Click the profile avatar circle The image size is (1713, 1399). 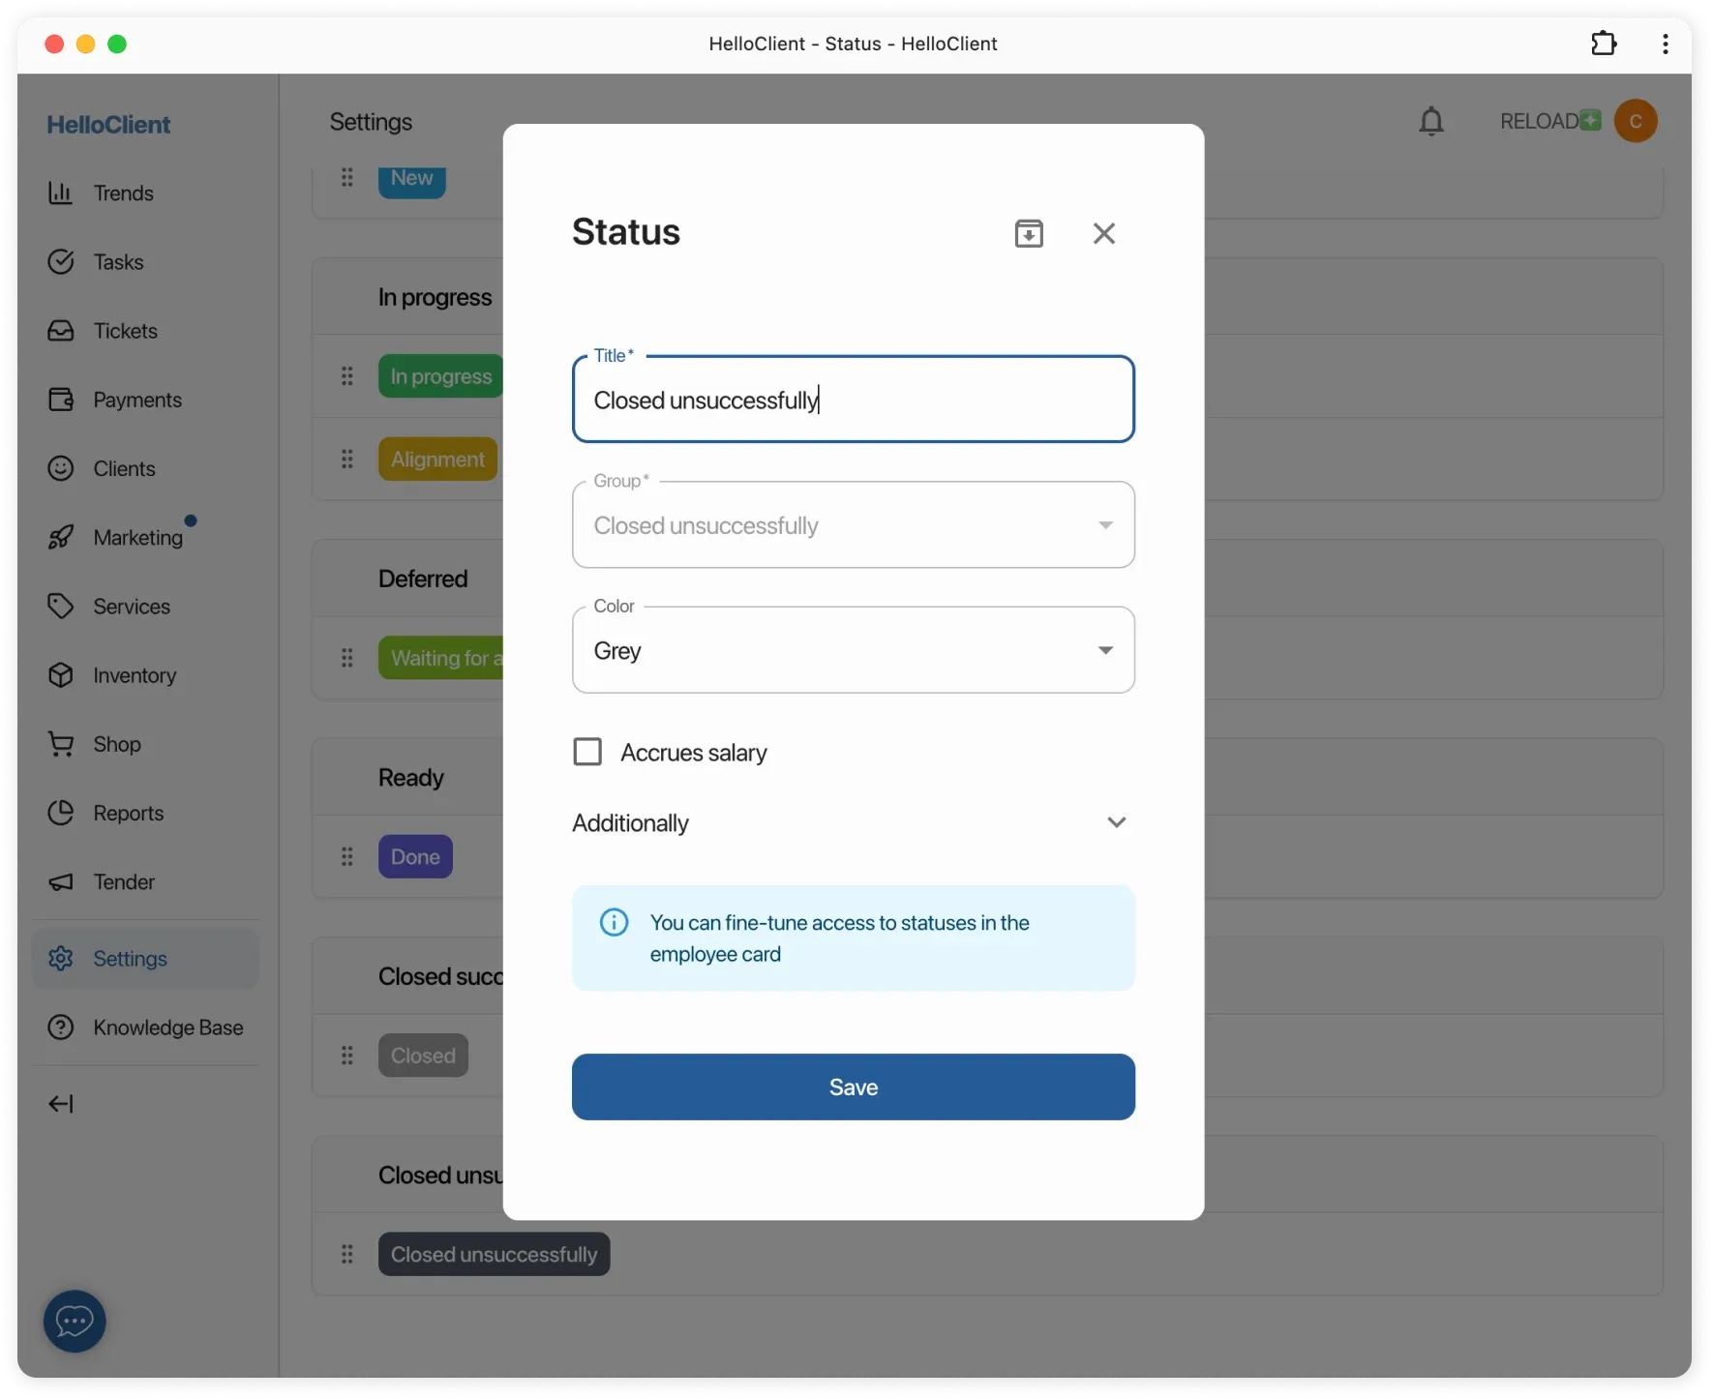pyautogui.click(x=1638, y=120)
